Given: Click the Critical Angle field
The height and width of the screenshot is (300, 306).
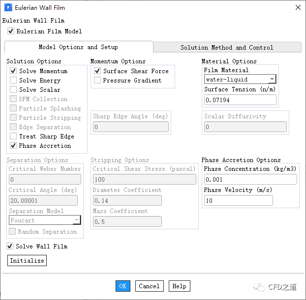Looking at the screenshot, I should pos(43,200).
